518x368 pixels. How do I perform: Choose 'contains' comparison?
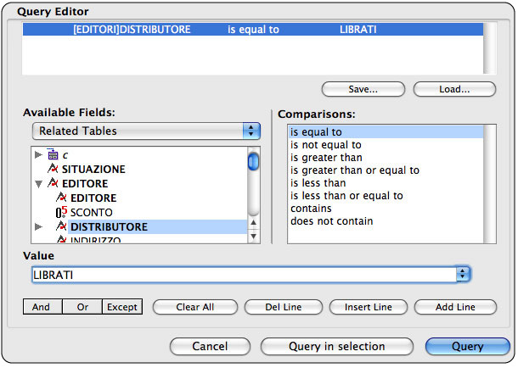(386, 209)
